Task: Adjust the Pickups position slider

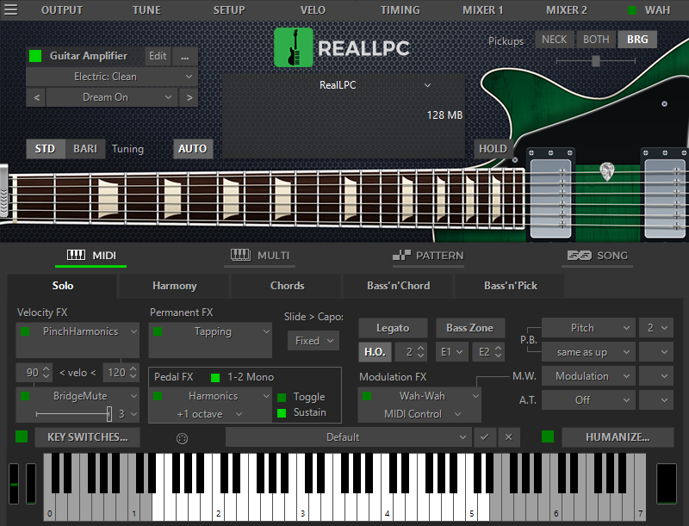Action: coord(597,61)
